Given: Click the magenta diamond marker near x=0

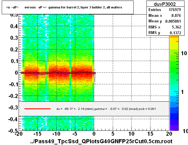Looking at the screenshot, I should click(x=95, y=76).
